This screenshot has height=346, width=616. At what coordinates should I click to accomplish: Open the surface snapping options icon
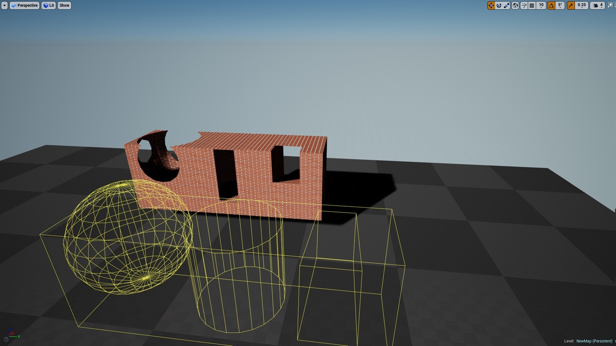point(524,5)
